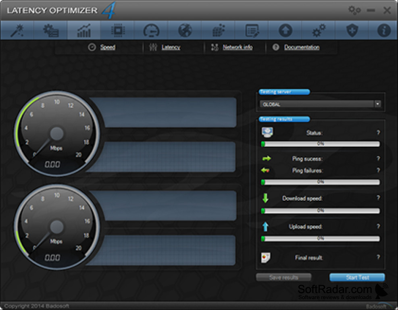Open the double gears settings tool

point(319,31)
